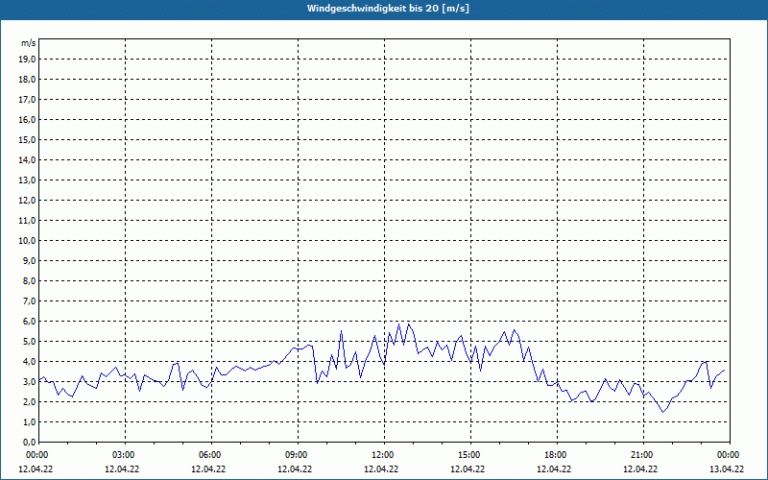This screenshot has height=480, width=768.
Task: Click the 12.04.22 date under 09:00
Action: (x=295, y=468)
